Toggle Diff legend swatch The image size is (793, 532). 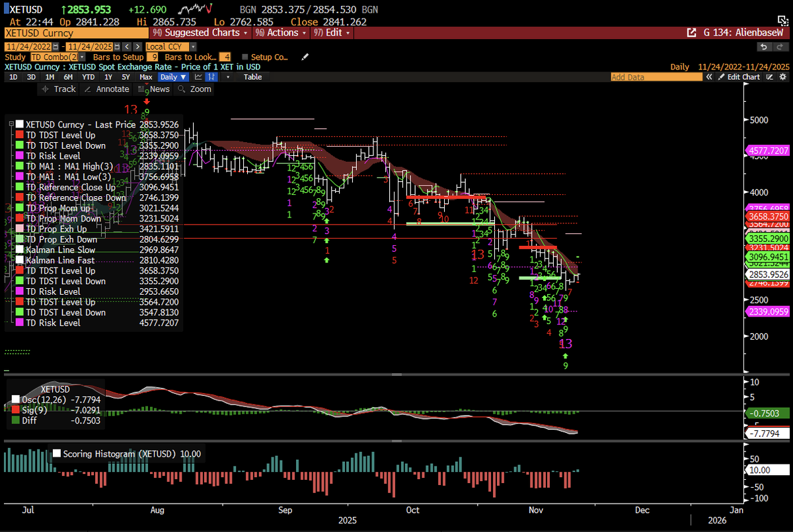tap(16, 420)
